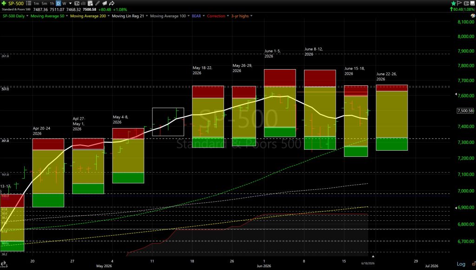This screenshot has width=476, height=270.
Task: Click the open-folder templates icon
Action: coord(105,3)
